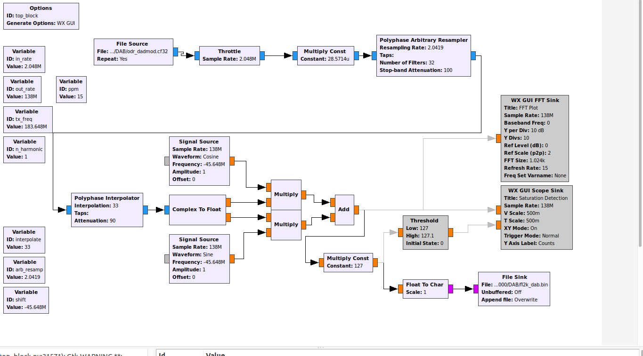Click the vertical scrollbar of the flowgraph canvas

[640, 141]
